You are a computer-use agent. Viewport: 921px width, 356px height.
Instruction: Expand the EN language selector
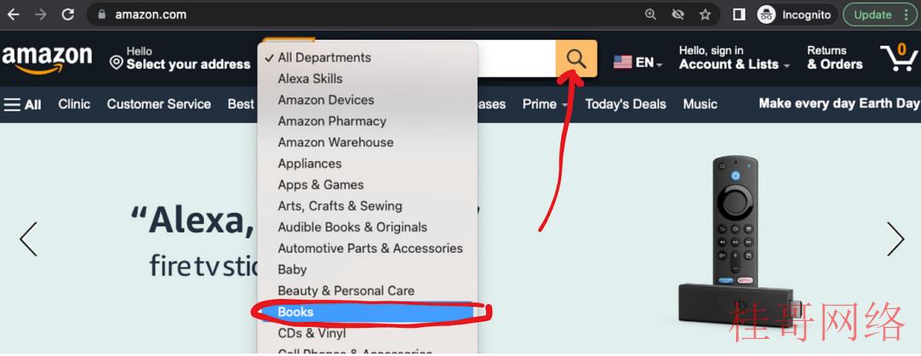(x=638, y=62)
